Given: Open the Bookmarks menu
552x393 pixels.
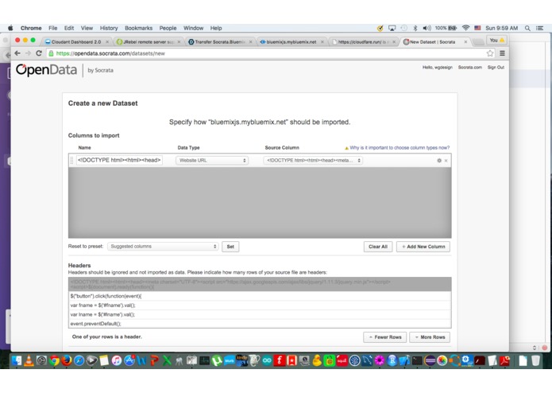Looking at the screenshot, I should click(x=138, y=28).
